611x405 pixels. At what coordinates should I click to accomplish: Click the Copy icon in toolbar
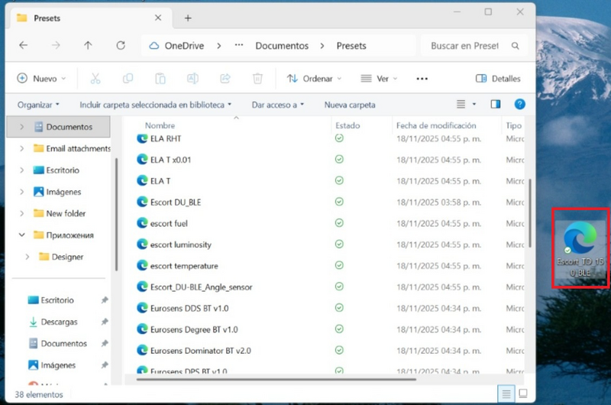click(128, 79)
